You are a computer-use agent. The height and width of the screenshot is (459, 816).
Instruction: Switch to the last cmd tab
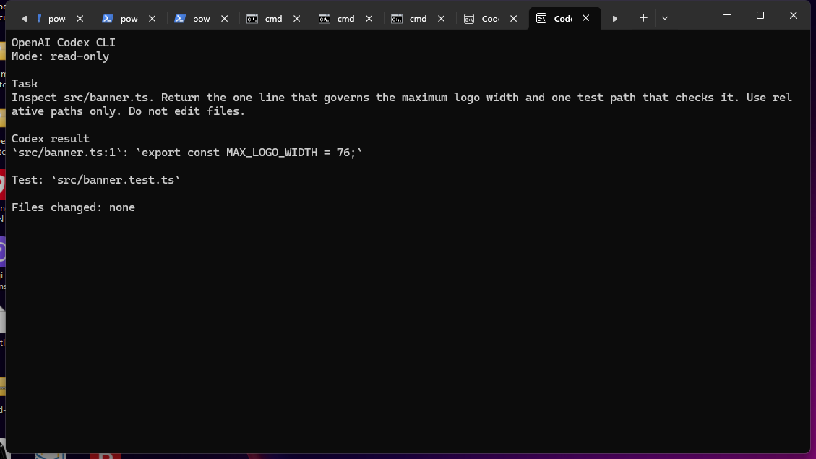[x=418, y=19]
